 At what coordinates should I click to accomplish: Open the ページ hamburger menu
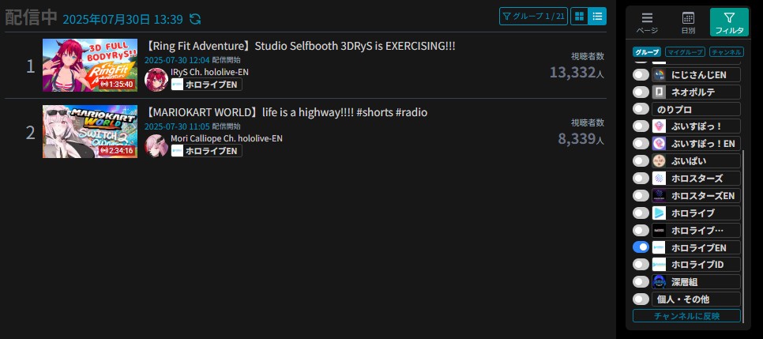click(647, 23)
